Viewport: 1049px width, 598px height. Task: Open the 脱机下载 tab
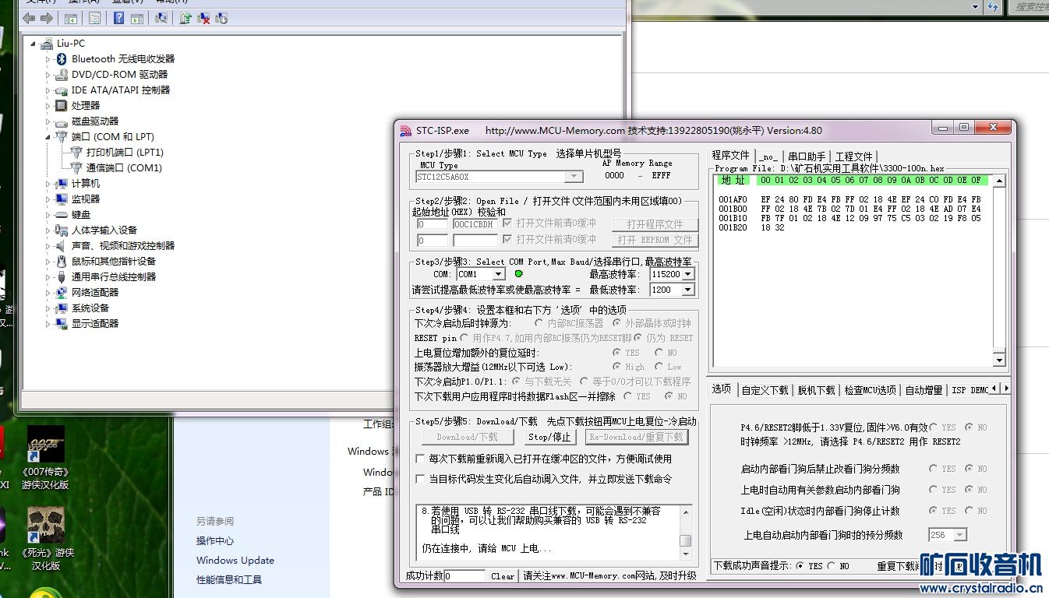click(816, 390)
